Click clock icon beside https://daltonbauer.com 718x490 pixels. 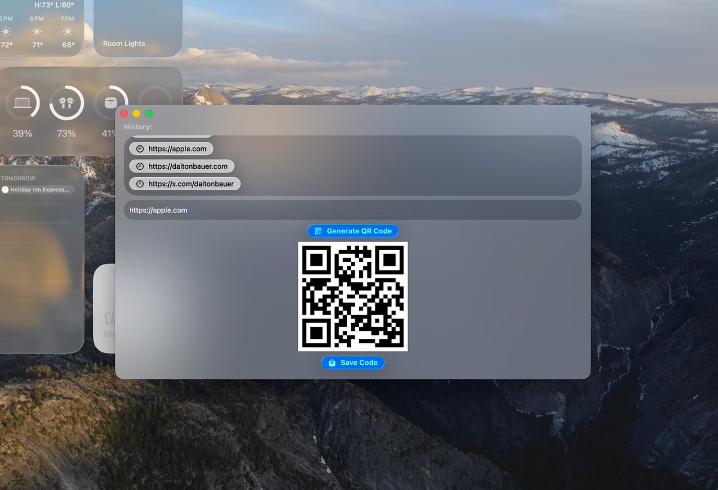(x=140, y=166)
